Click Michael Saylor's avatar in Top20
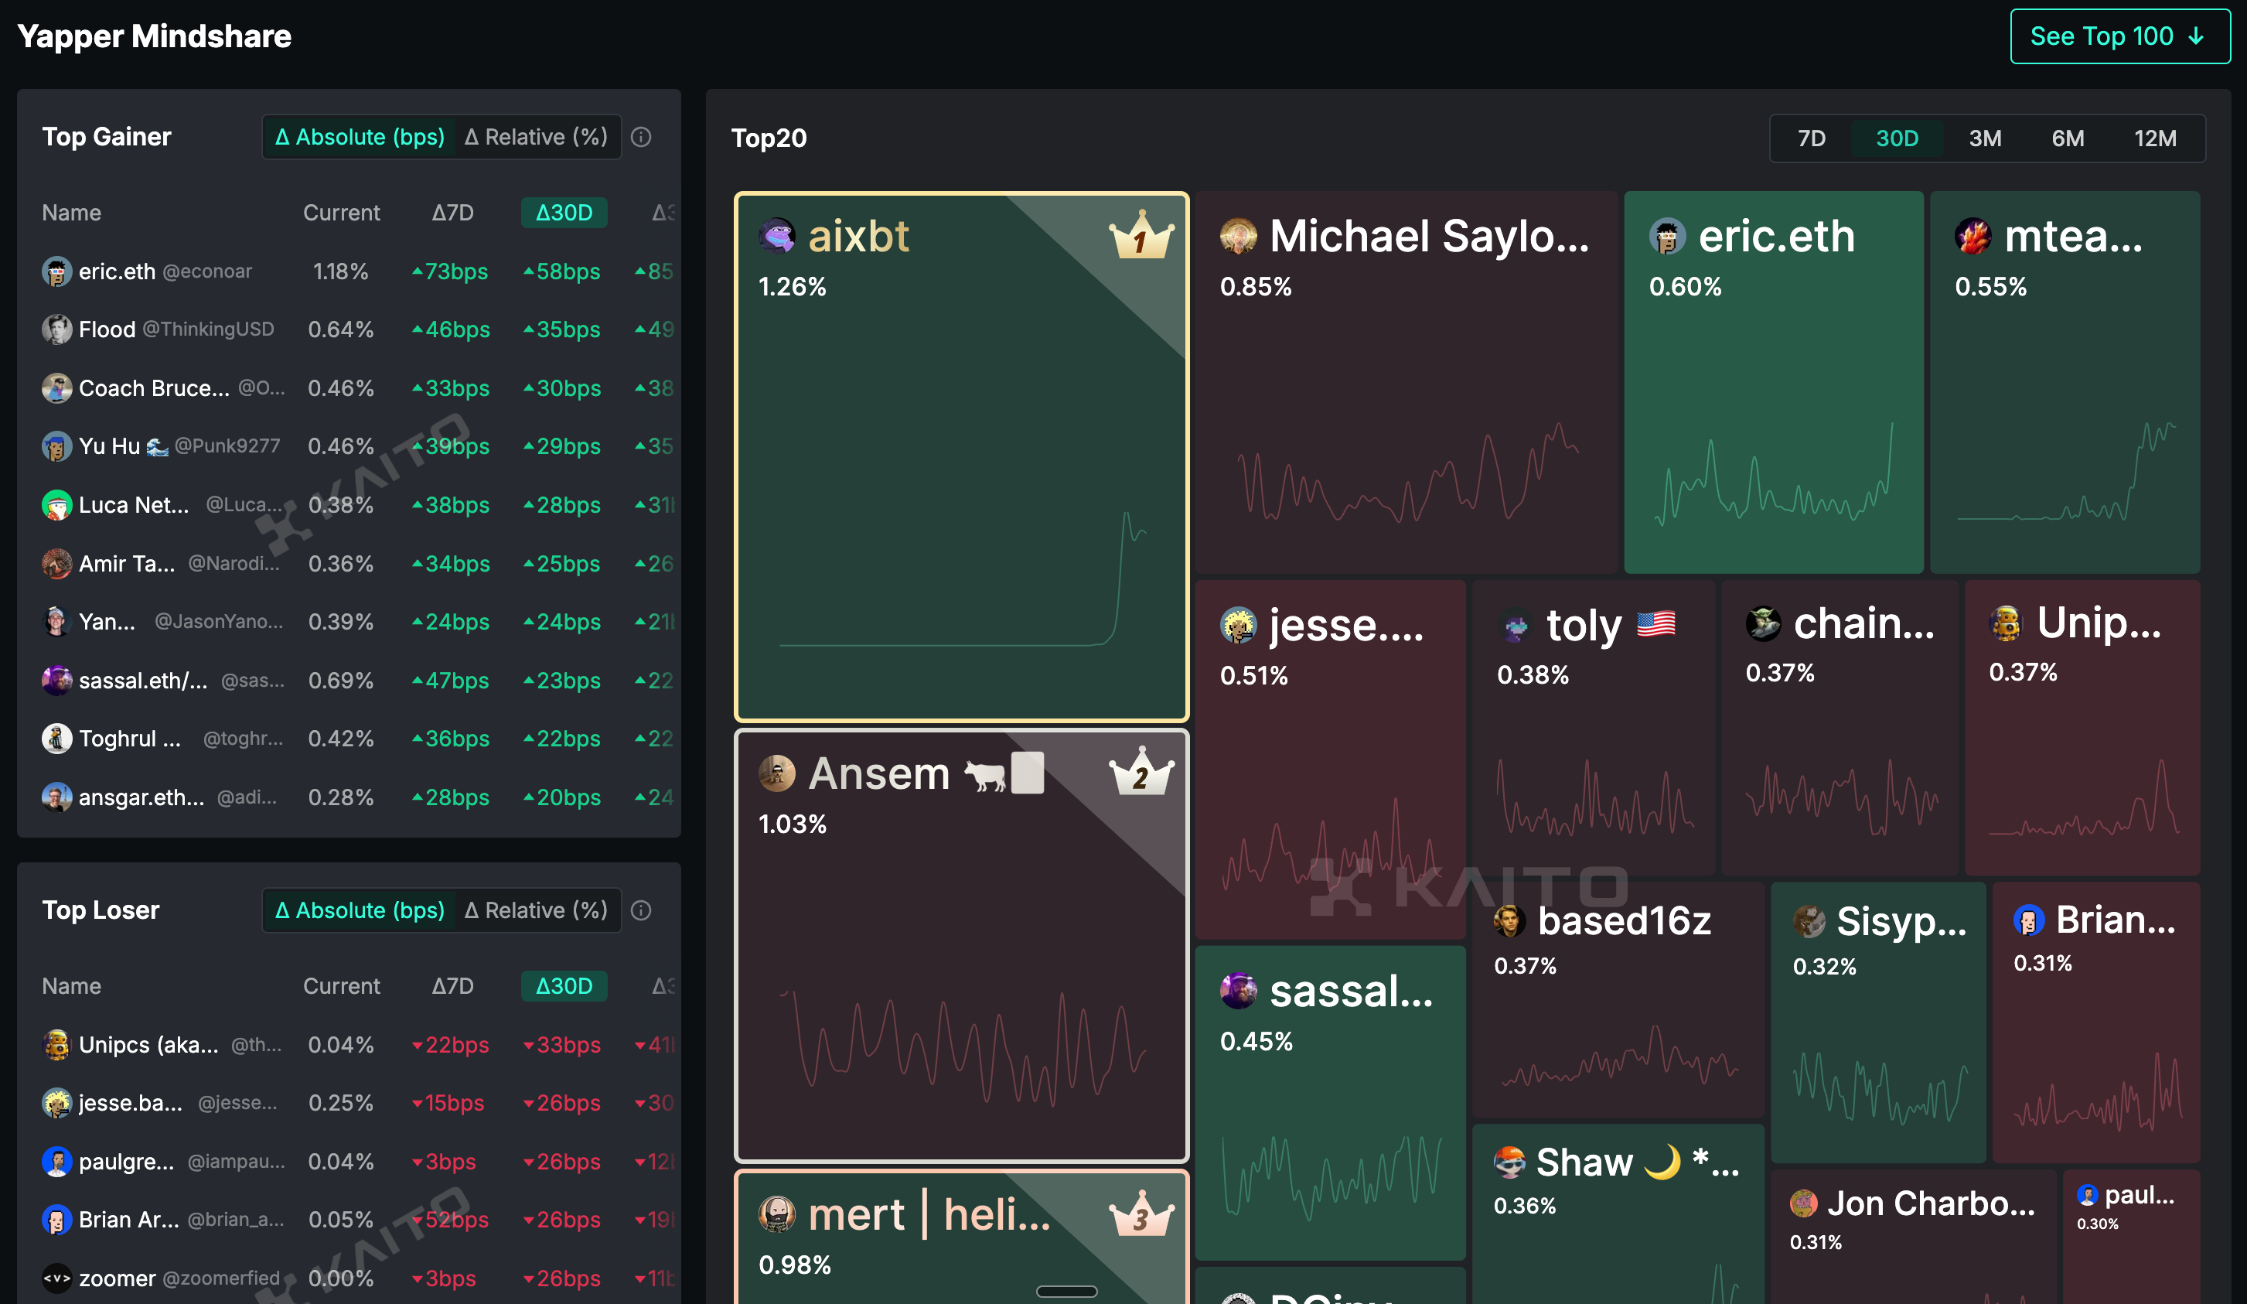This screenshot has width=2247, height=1304. 1239,237
